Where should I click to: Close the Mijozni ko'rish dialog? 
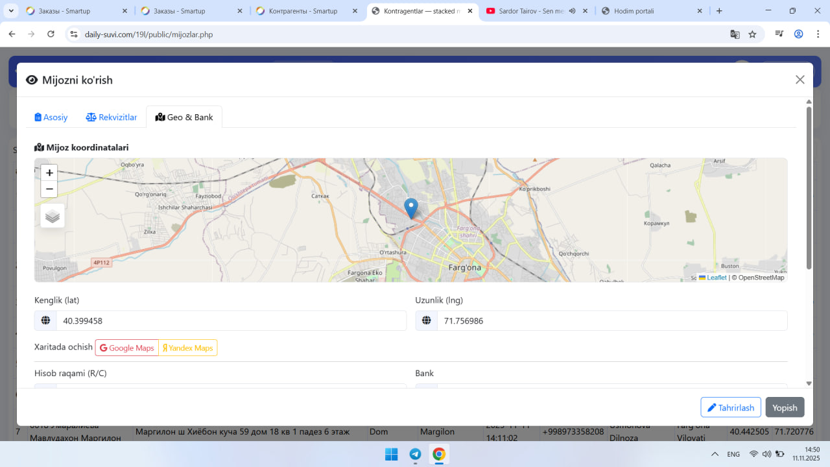click(x=800, y=80)
